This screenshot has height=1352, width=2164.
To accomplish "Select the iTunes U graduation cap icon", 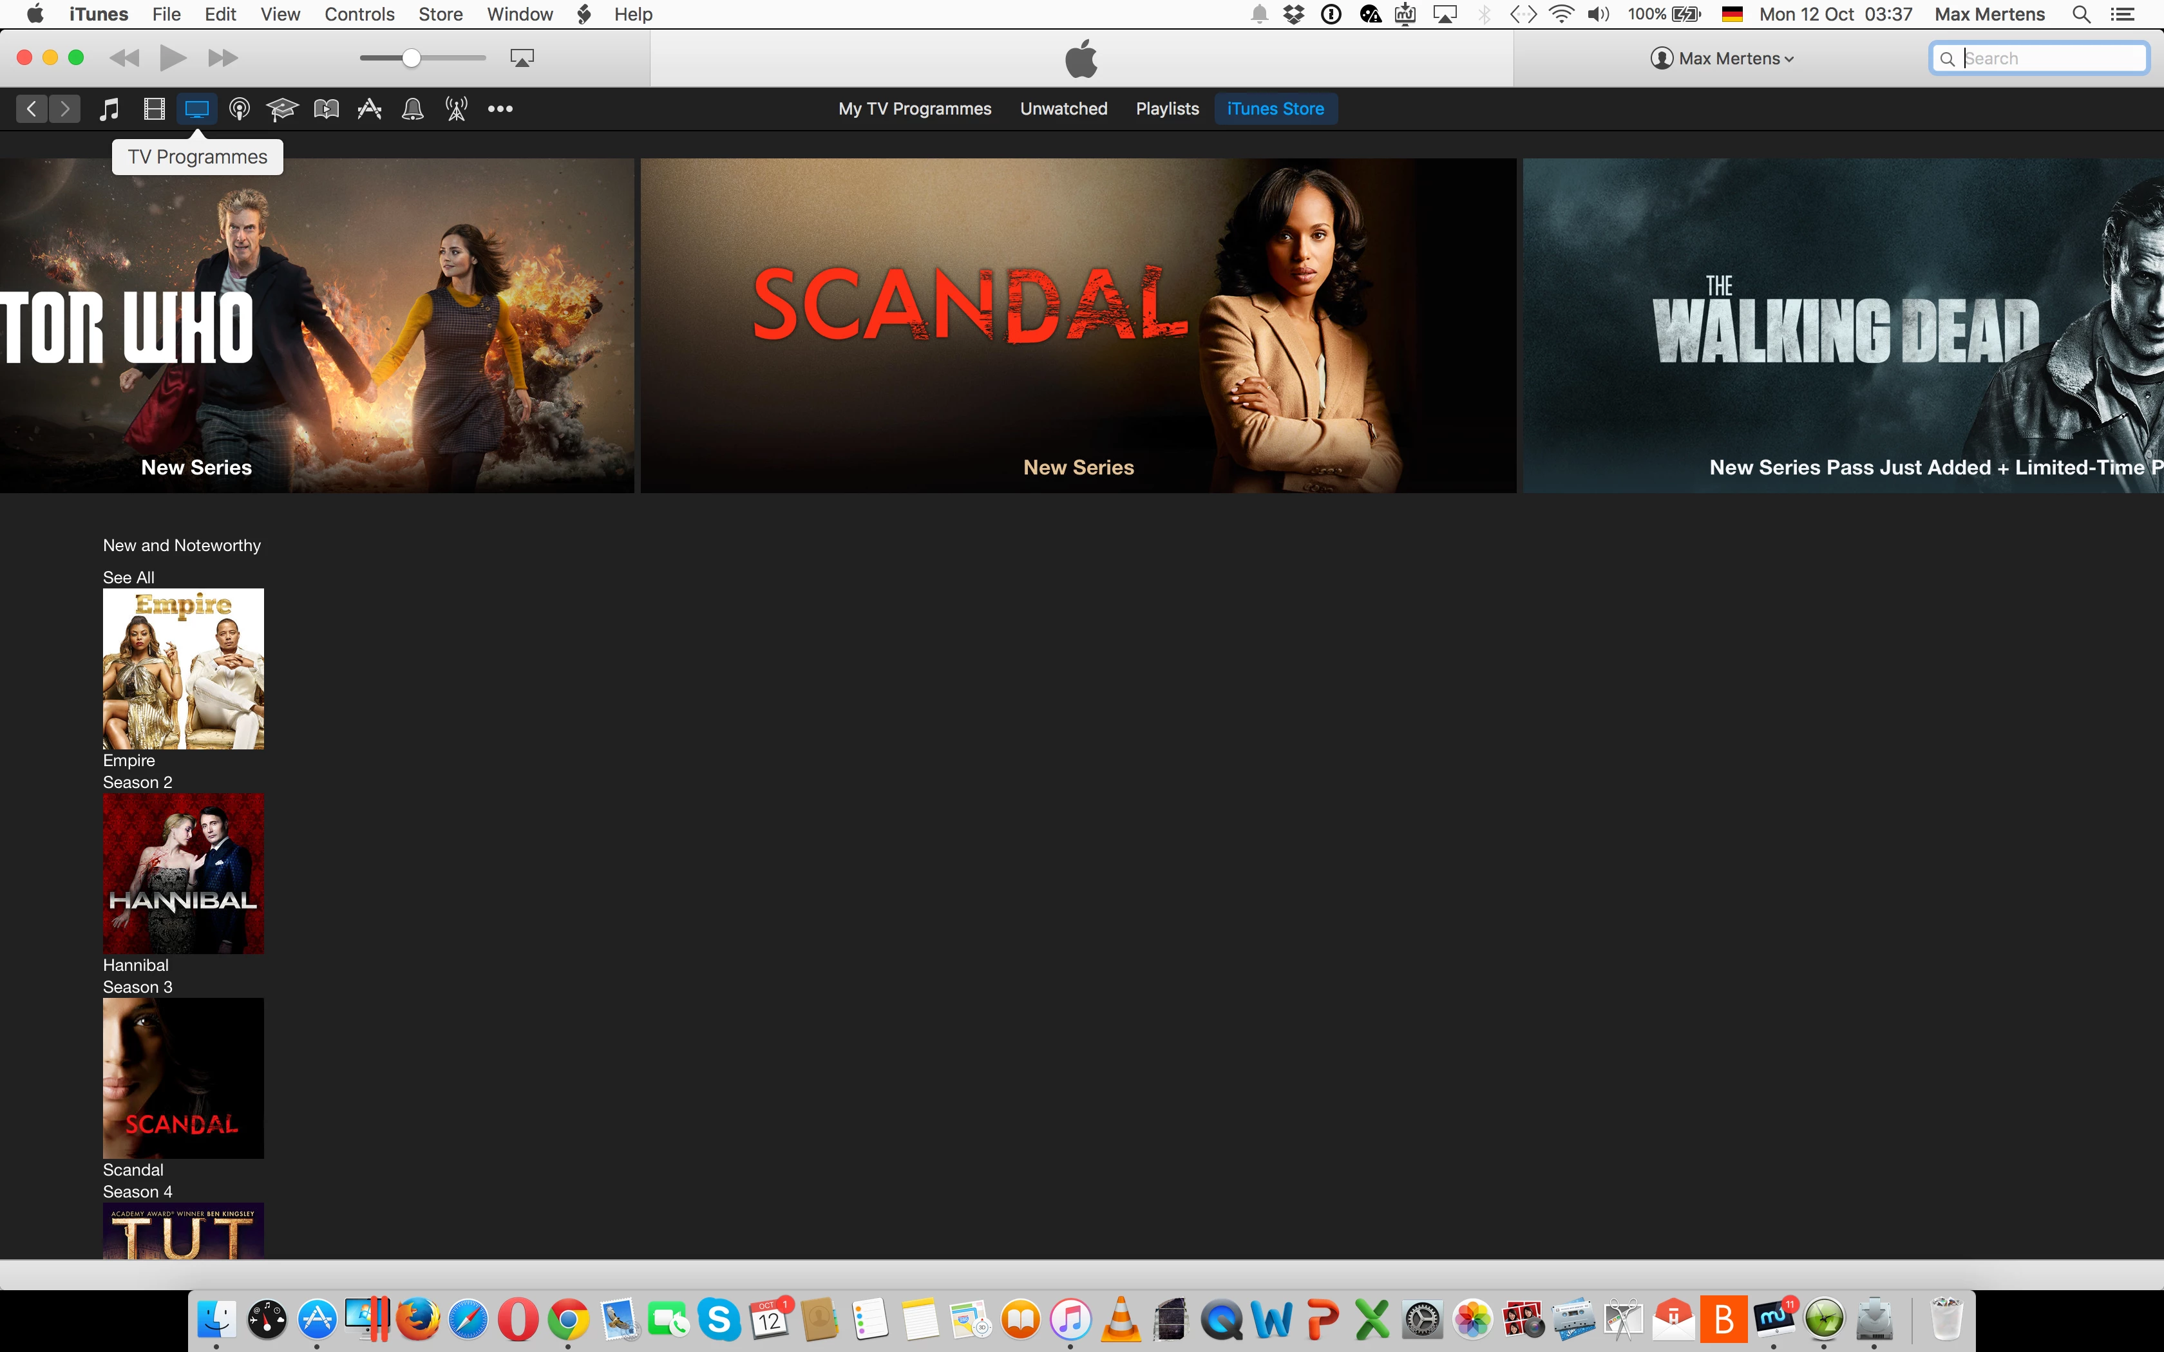I will coord(281,109).
